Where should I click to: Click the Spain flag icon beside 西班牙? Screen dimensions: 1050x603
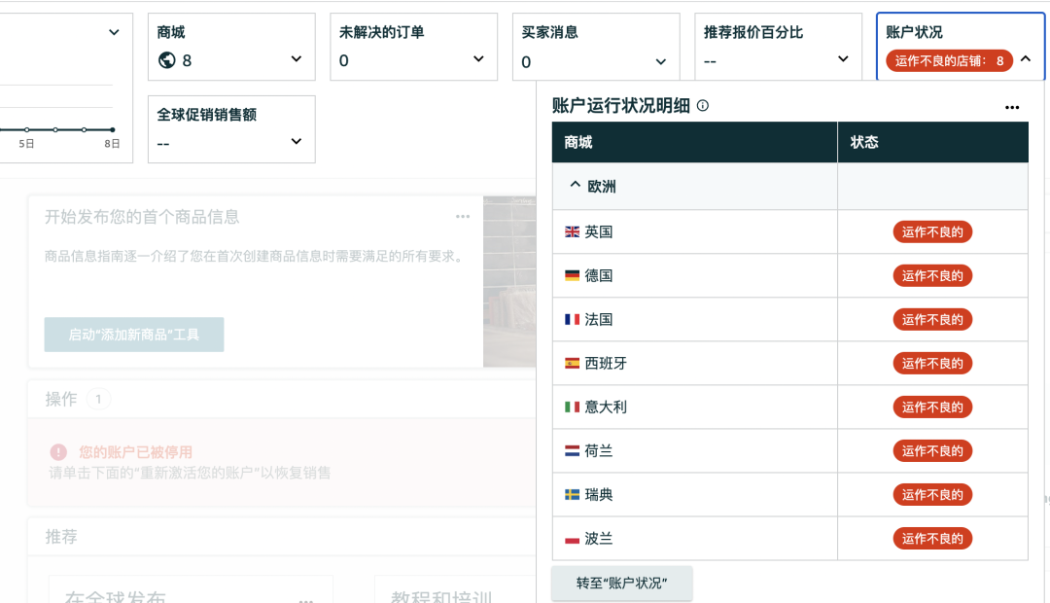(573, 363)
